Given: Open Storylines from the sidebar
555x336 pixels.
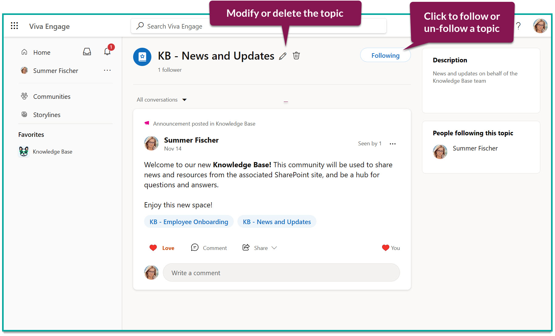Looking at the screenshot, I should (47, 115).
